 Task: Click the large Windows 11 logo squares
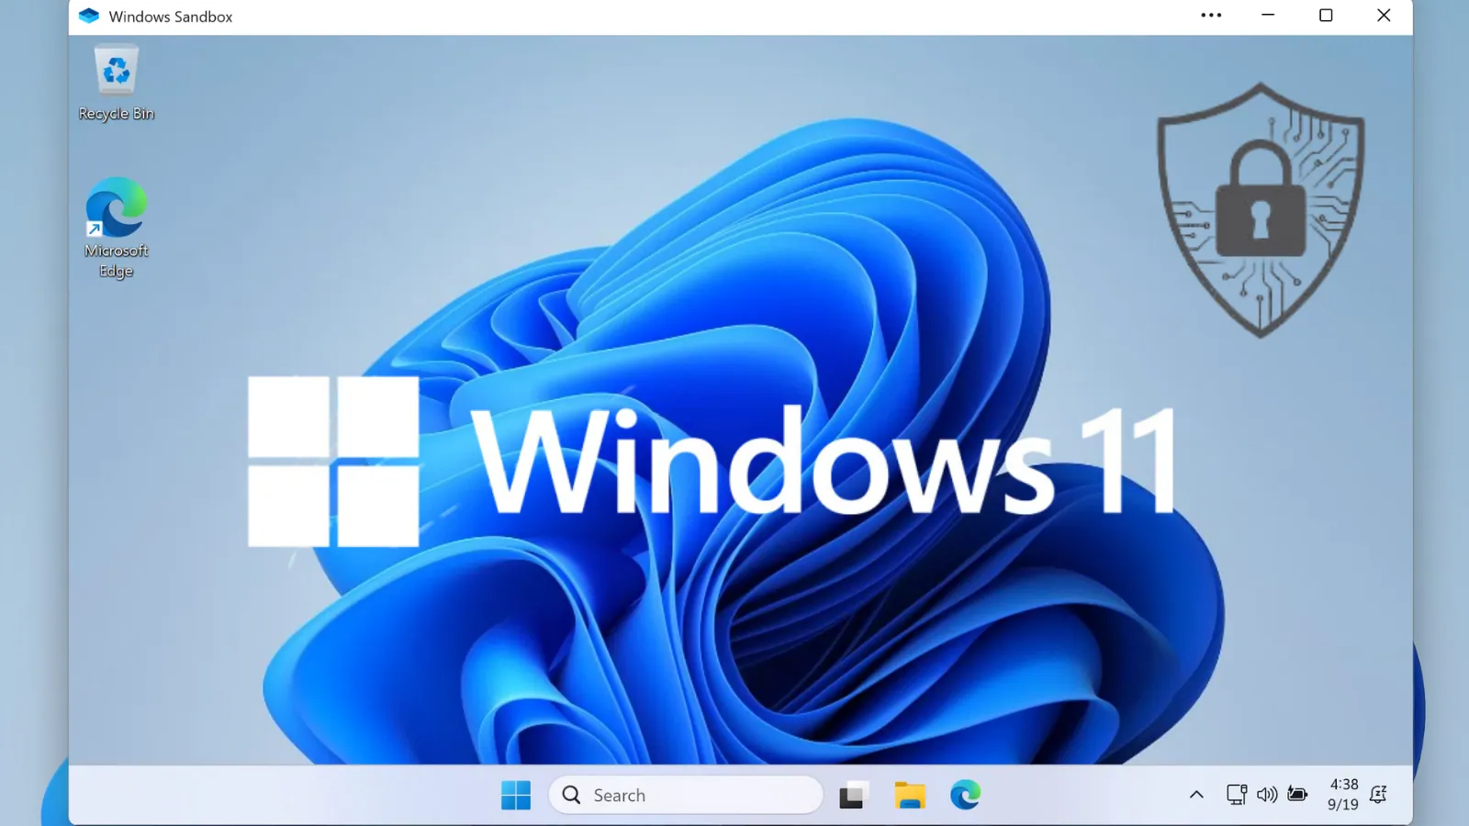tap(333, 461)
